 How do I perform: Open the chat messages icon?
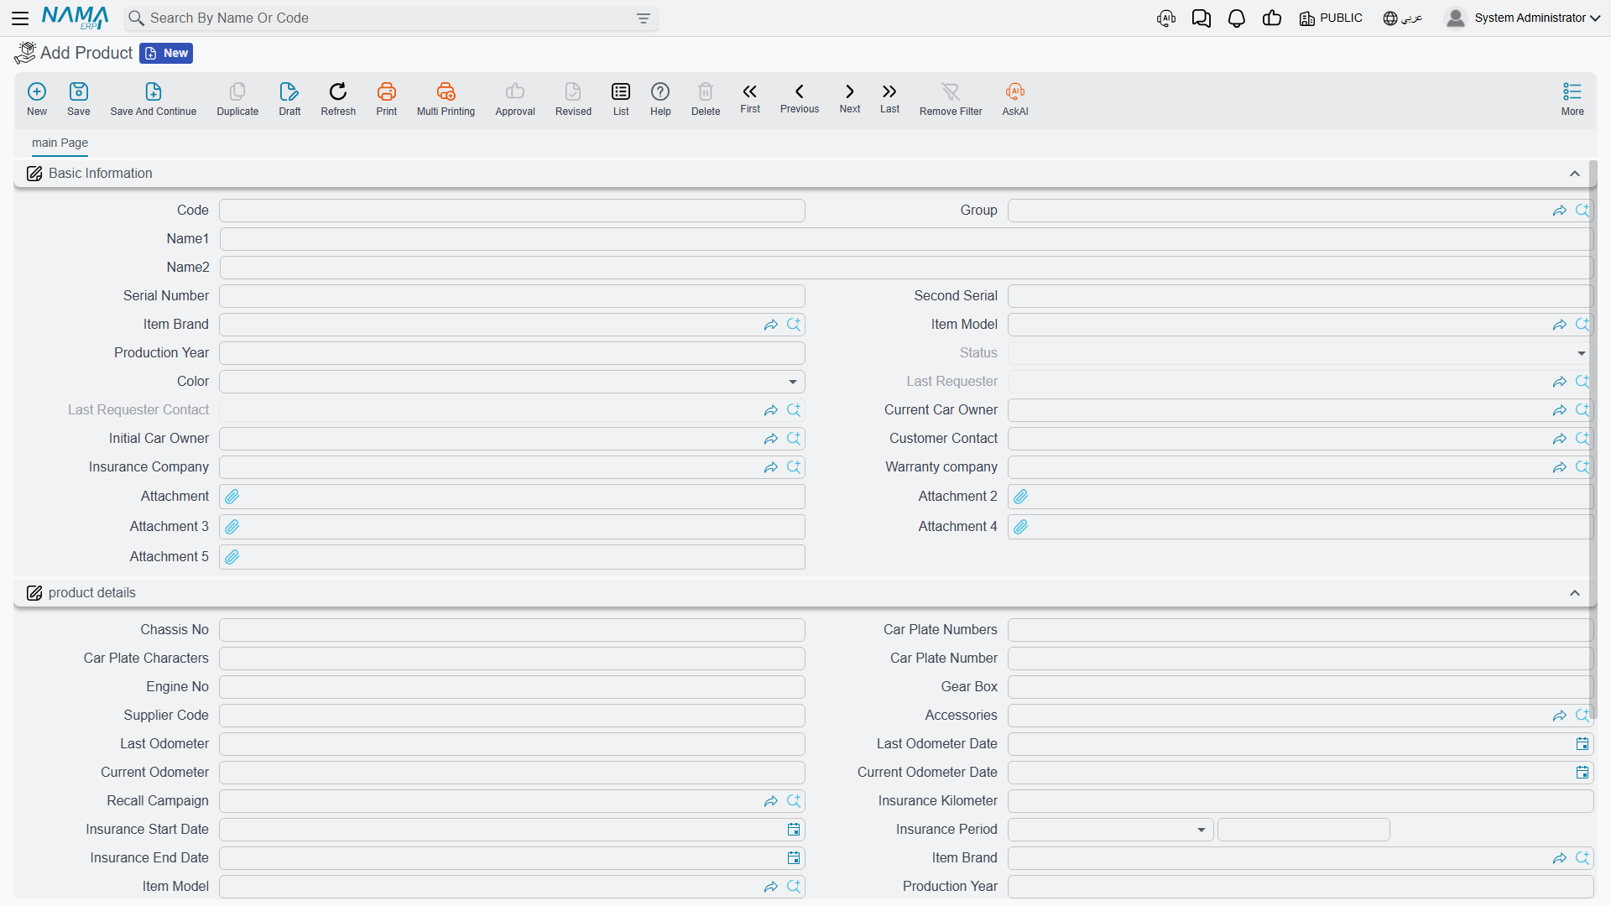tap(1202, 18)
